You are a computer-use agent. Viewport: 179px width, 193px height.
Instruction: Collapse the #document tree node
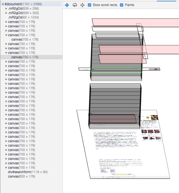3,4
